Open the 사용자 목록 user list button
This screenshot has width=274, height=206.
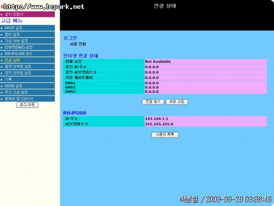165,135
